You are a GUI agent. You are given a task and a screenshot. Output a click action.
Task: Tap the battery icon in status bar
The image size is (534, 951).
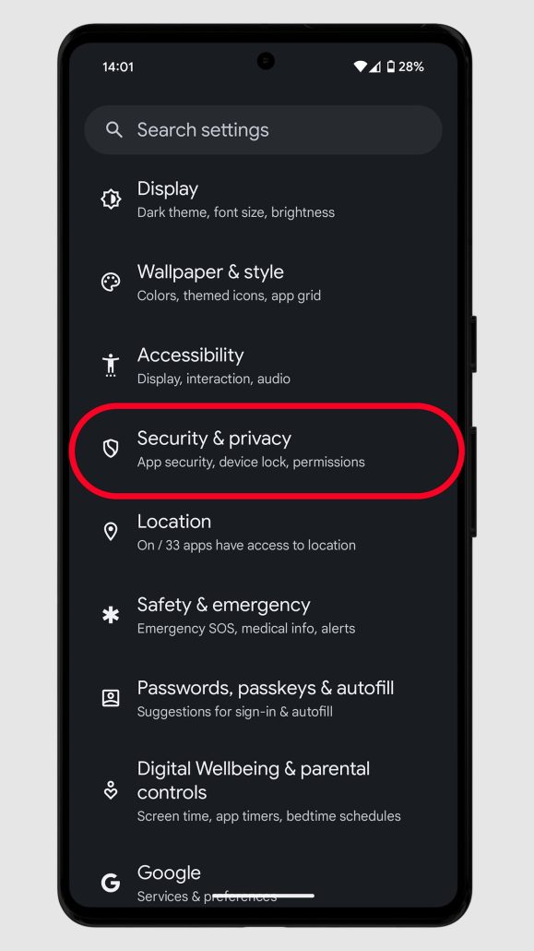click(x=390, y=66)
